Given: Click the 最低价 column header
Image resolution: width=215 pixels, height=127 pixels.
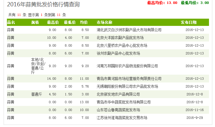Looking at the screenshot, I should coord(70,22).
